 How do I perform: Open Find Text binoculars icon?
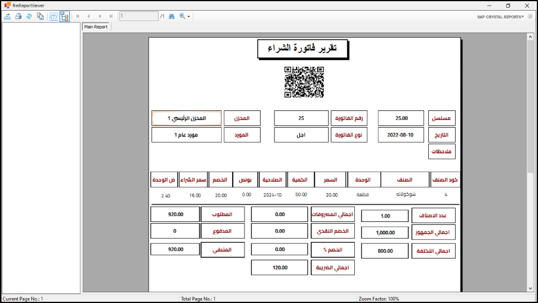[171, 16]
